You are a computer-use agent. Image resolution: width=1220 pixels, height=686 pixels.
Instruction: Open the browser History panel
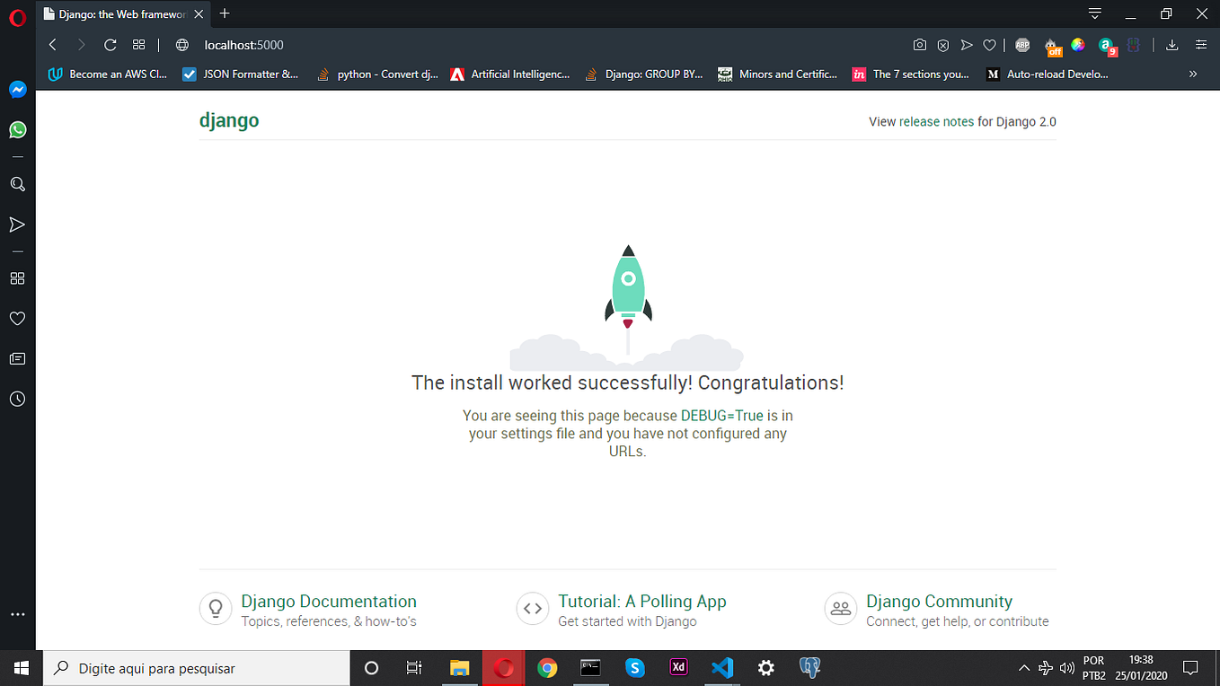tap(17, 399)
